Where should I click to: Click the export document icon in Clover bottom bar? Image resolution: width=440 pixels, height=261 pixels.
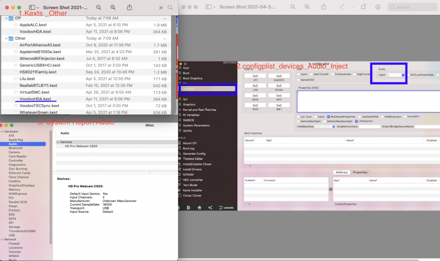(189, 208)
